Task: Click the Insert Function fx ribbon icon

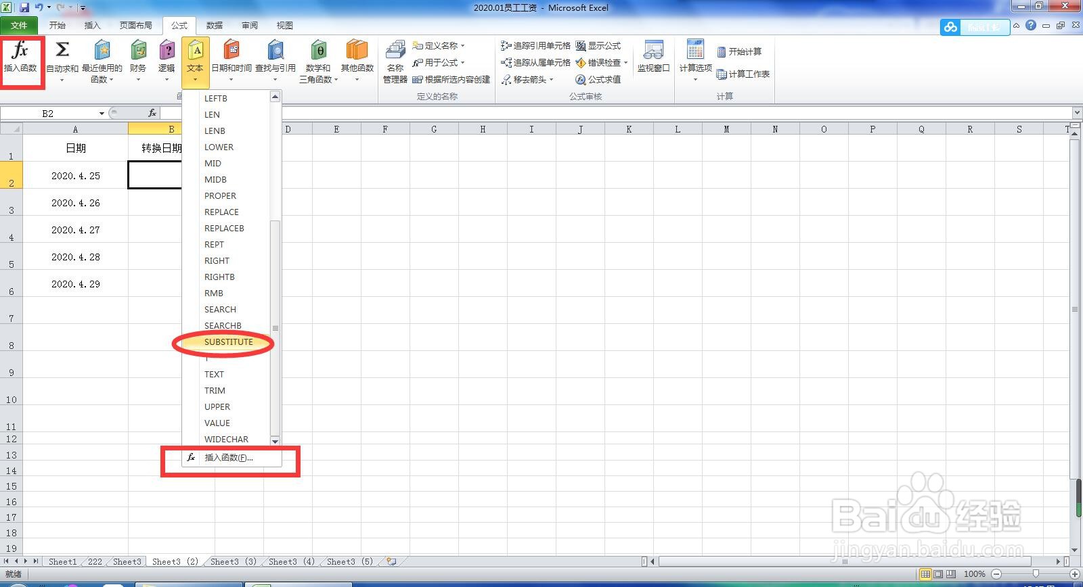Action: pyautogui.click(x=20, y=57)
